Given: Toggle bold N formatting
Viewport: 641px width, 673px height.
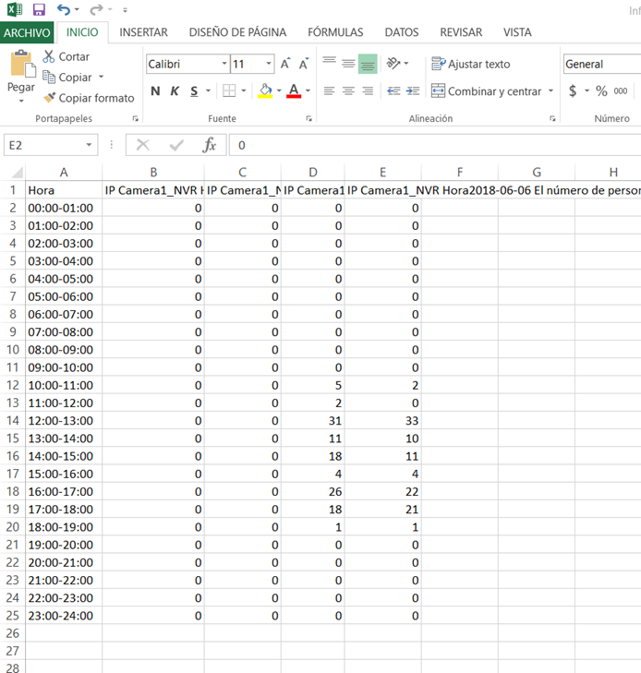Looking at the screenshot, I should pyautogui.click(x=155, y=91).
